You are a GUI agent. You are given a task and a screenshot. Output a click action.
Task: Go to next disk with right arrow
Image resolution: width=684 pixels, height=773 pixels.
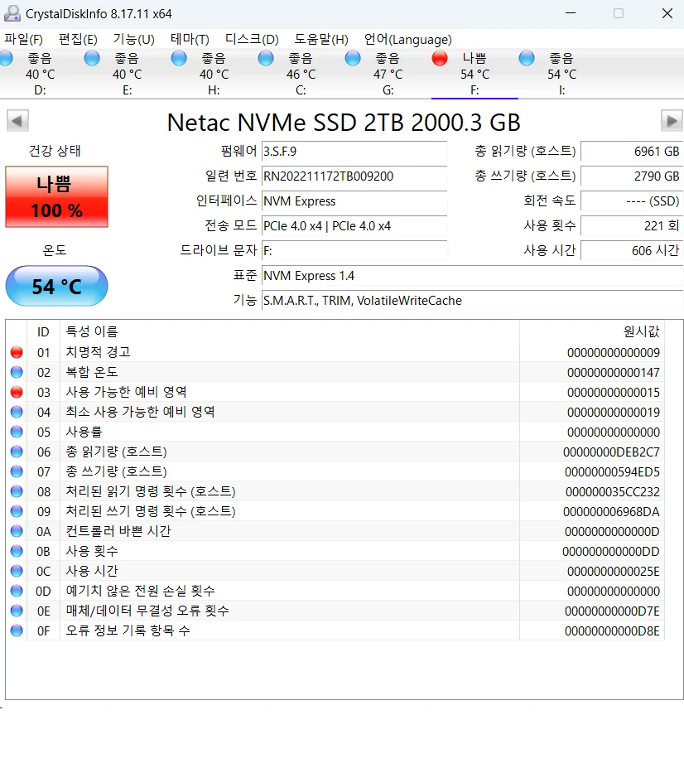672,121
